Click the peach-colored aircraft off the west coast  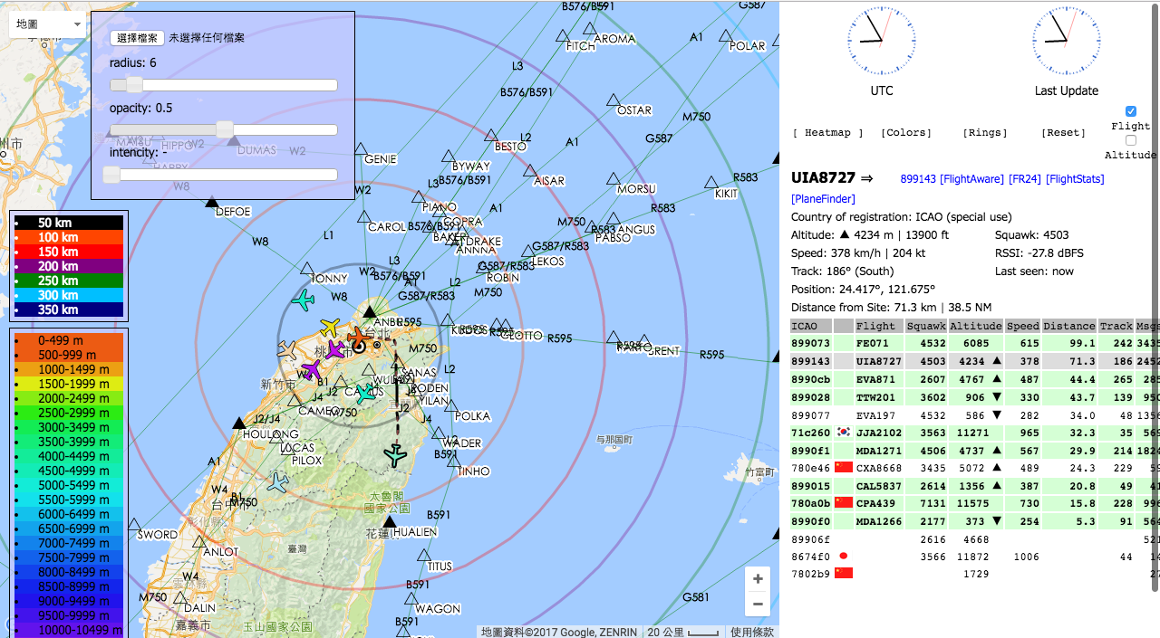287,349
